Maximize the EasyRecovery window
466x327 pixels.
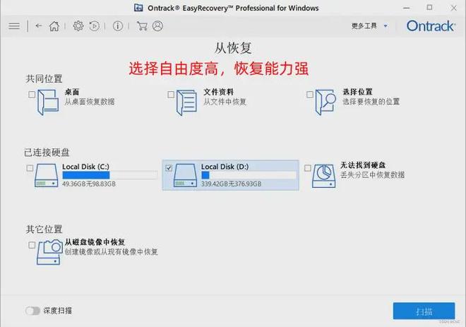pyautogui.click(x=429, y=8)
